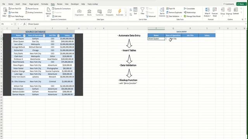Sort descending Z to A
Image resolution: width=248 pixels, height=139 pixels.
point(131,14)
